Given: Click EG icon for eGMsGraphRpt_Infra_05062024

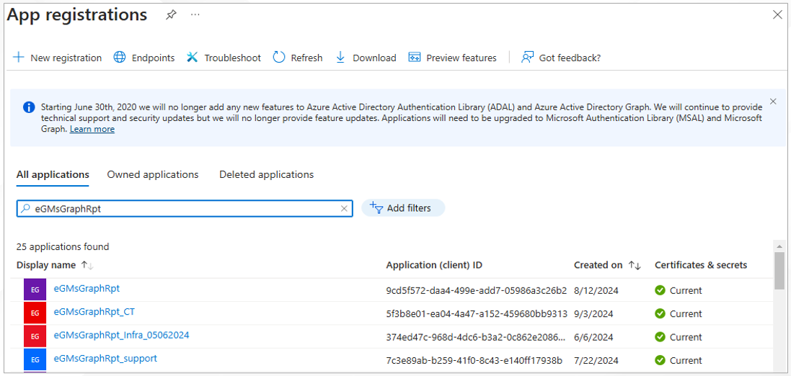Looking at the screenshot, I should click(x=35, y=336).
